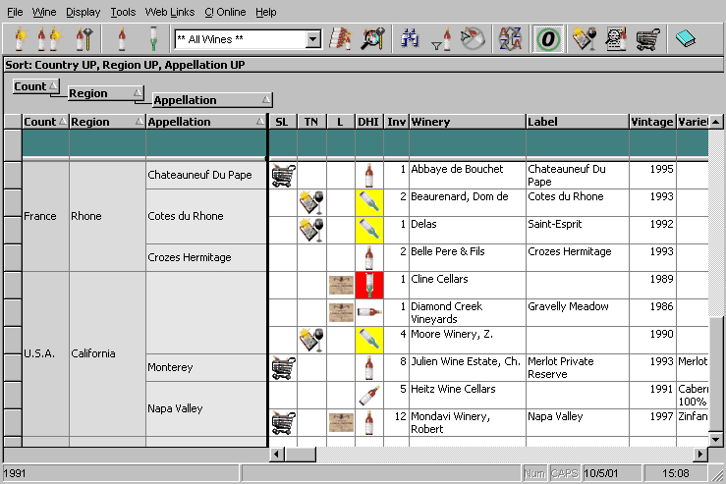
Task: Click the funnel with bottle filter icon
Action: coord(441,39)
